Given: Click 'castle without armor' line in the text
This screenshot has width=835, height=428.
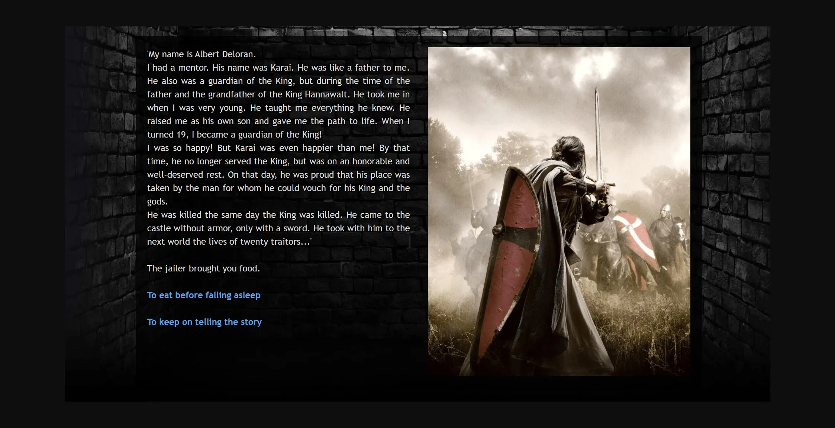Looking at the screenshot, I should click(190, 228).
